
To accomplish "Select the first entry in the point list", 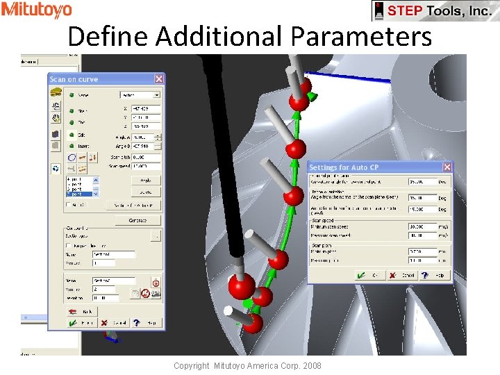I will pyautogui.click(x=79, y=179).
